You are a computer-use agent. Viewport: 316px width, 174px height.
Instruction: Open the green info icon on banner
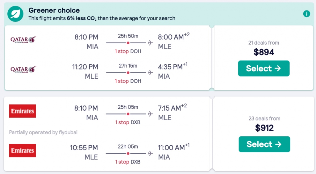(x=306, y=14)
